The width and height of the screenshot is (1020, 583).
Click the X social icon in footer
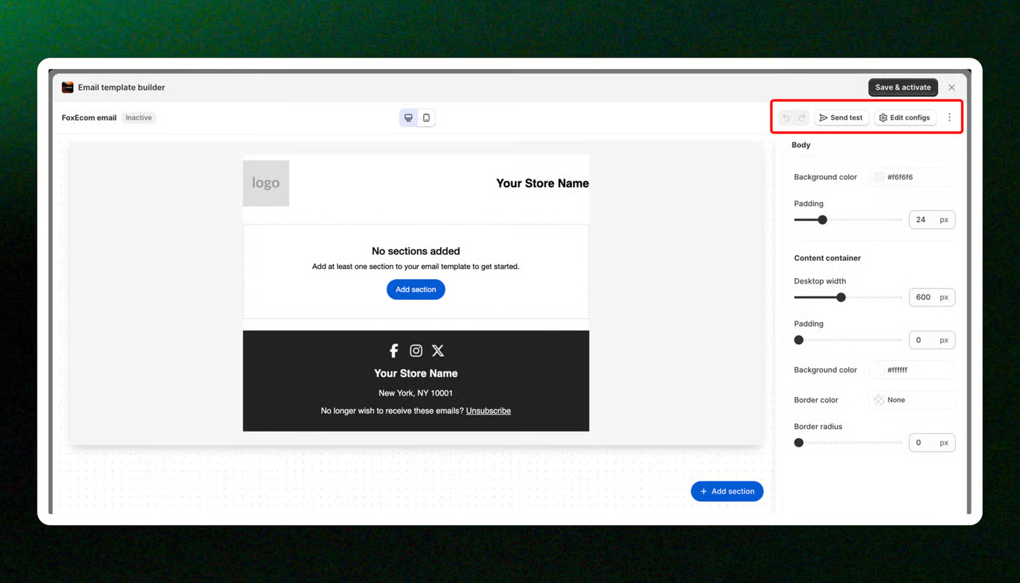(438, 351)
